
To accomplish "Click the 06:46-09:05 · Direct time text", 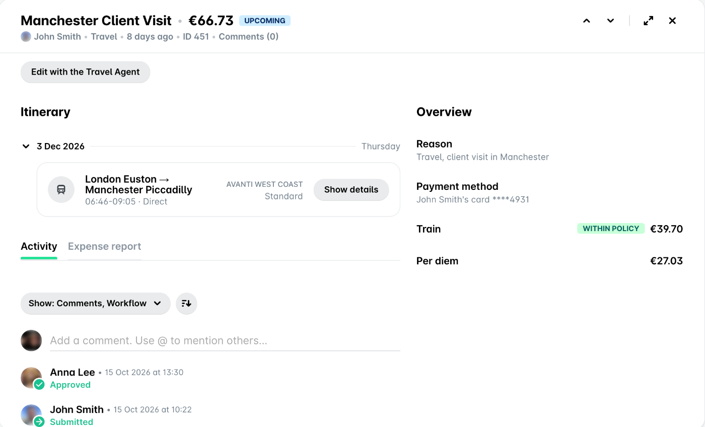I will click(126, 201).
